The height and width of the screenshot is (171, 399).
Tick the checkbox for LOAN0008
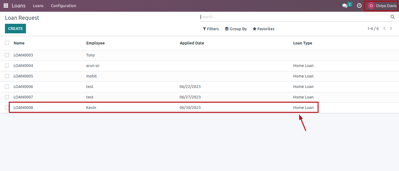click(x=7, y=107)
